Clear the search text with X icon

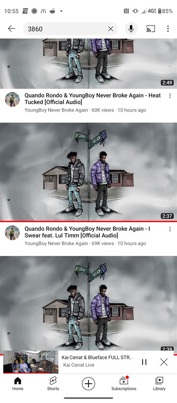coord(111,29)
